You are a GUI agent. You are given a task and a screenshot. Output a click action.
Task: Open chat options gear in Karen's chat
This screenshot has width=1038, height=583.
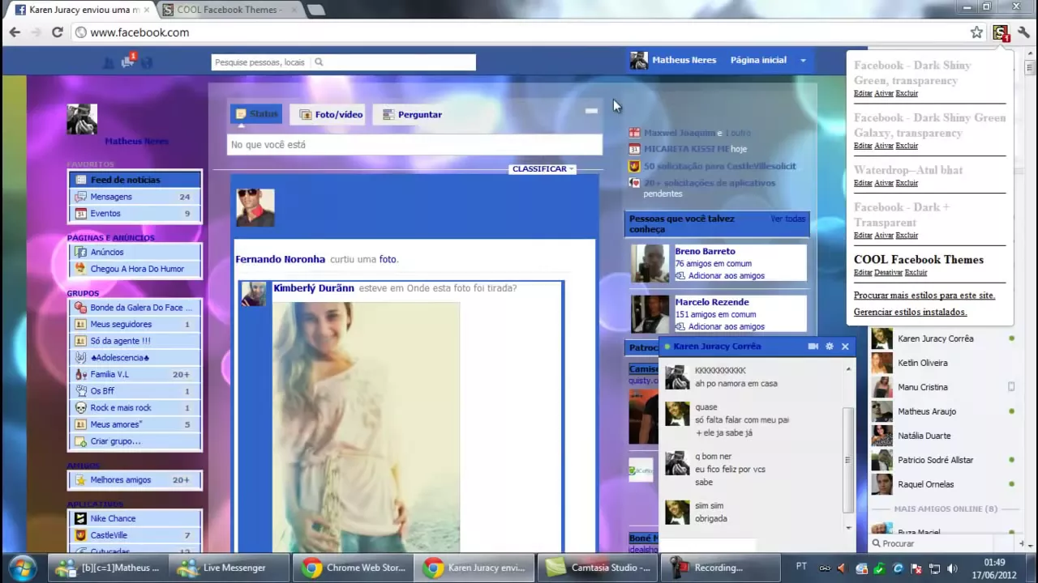point(829,347)
